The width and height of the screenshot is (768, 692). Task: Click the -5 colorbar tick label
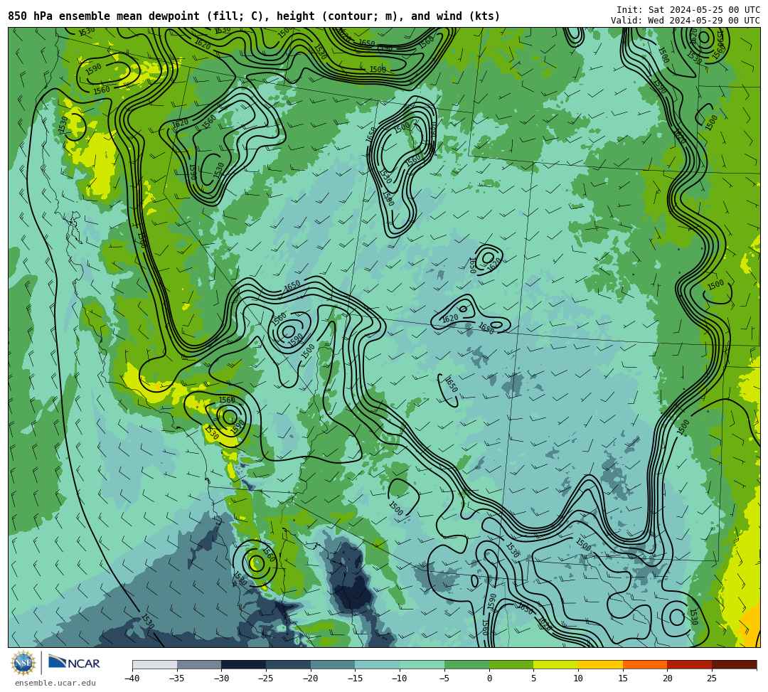[x=444, y=678]
